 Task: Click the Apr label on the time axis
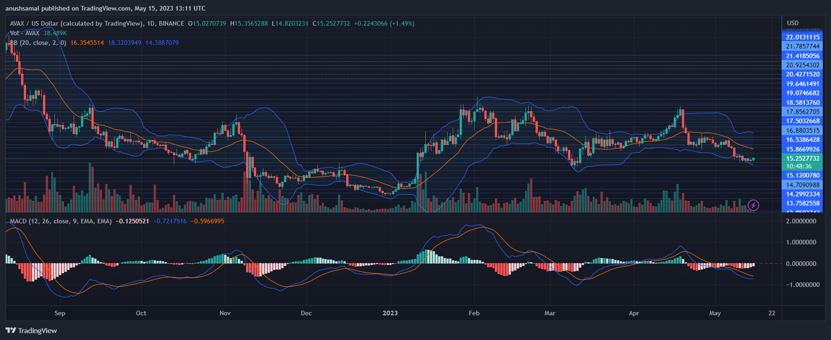click(x=634, y=313)
